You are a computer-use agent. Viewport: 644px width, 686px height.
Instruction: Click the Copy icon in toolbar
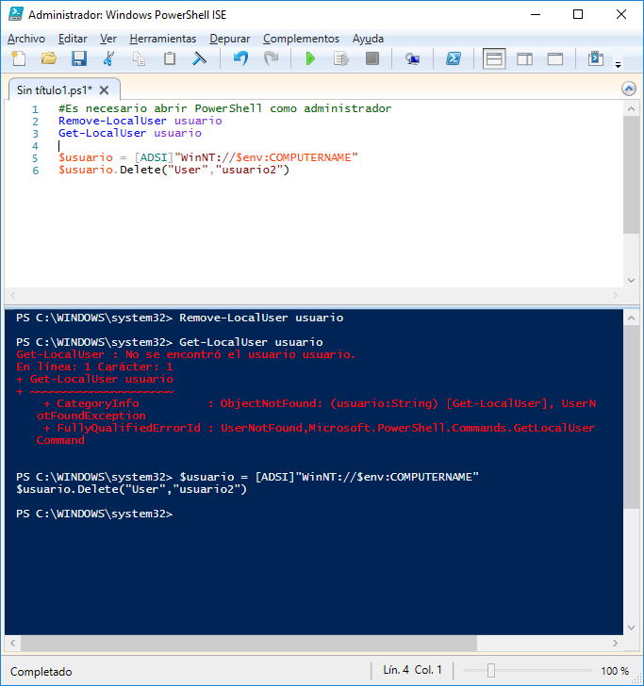140,58
